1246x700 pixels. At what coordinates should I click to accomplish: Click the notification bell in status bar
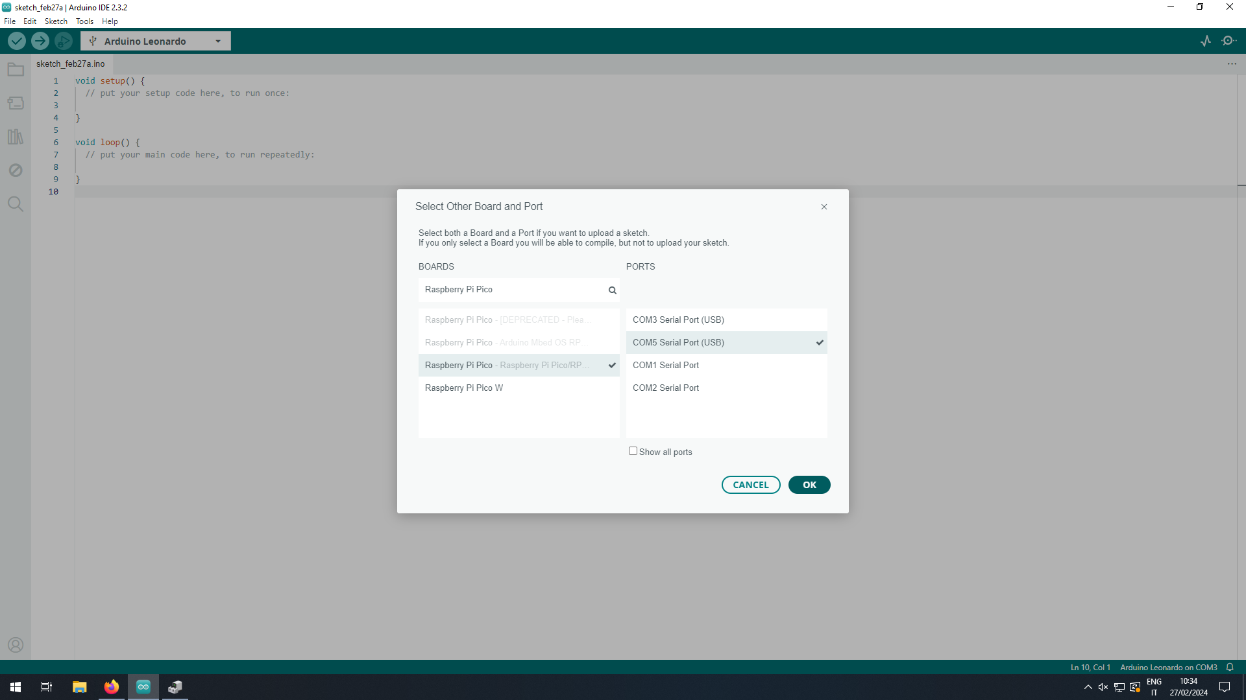(x=1230, y=667)
